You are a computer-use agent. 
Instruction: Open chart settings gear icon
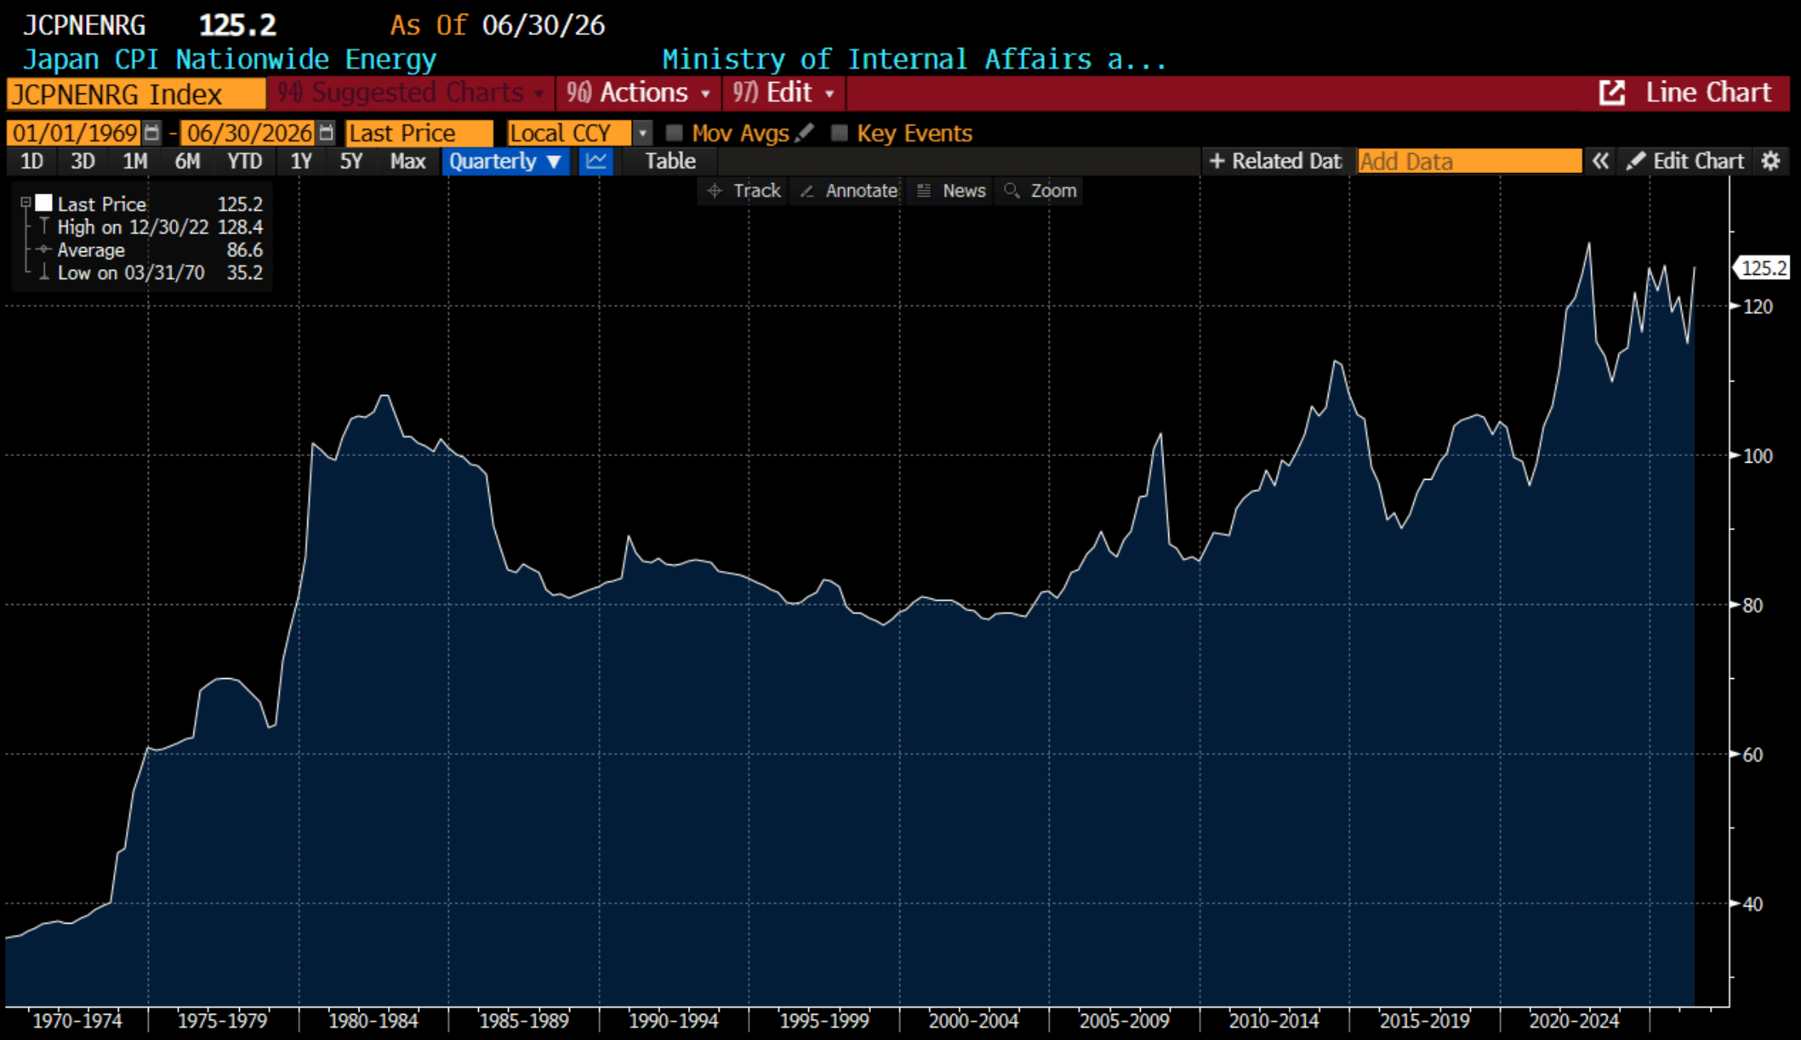point(1770,161)
